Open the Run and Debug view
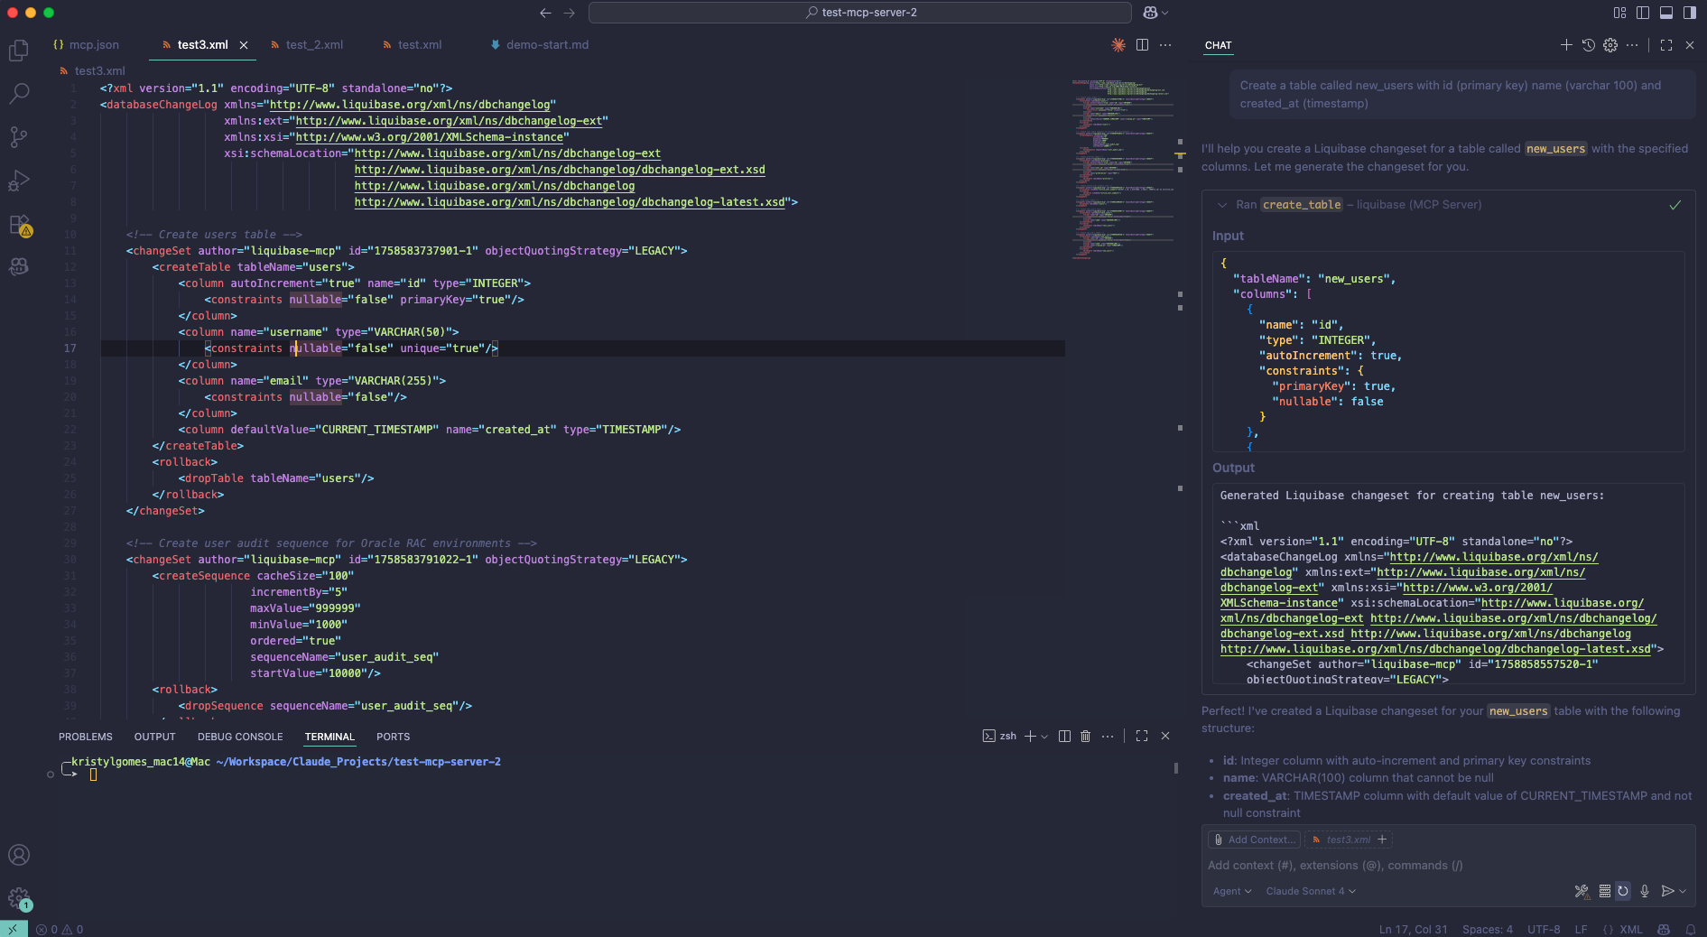 coord(19,180)
